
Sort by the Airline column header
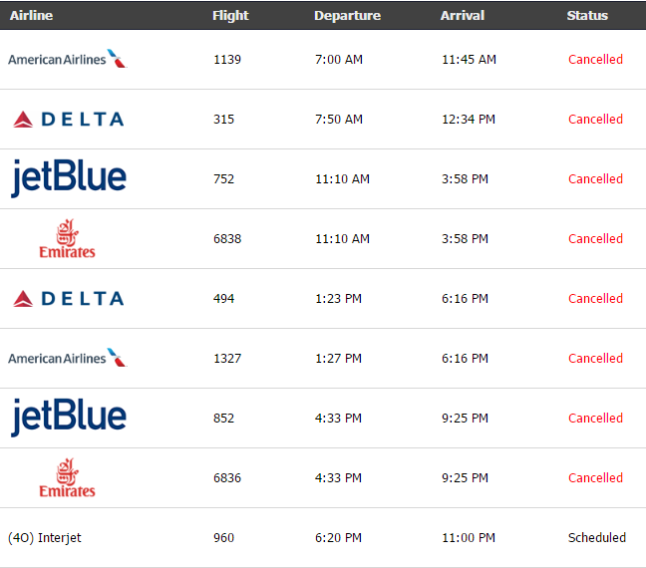click(x=31, y=16)
